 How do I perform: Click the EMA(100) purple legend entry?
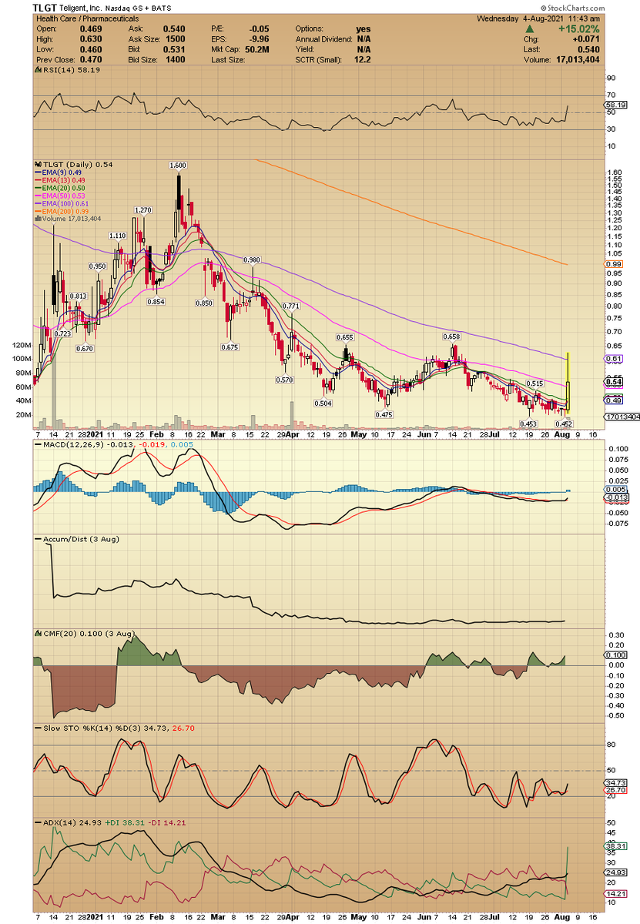coord(60,203)
